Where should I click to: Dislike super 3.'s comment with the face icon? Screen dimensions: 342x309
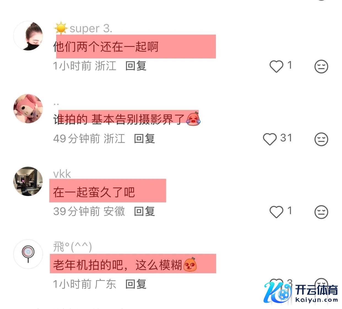point(321,66)
